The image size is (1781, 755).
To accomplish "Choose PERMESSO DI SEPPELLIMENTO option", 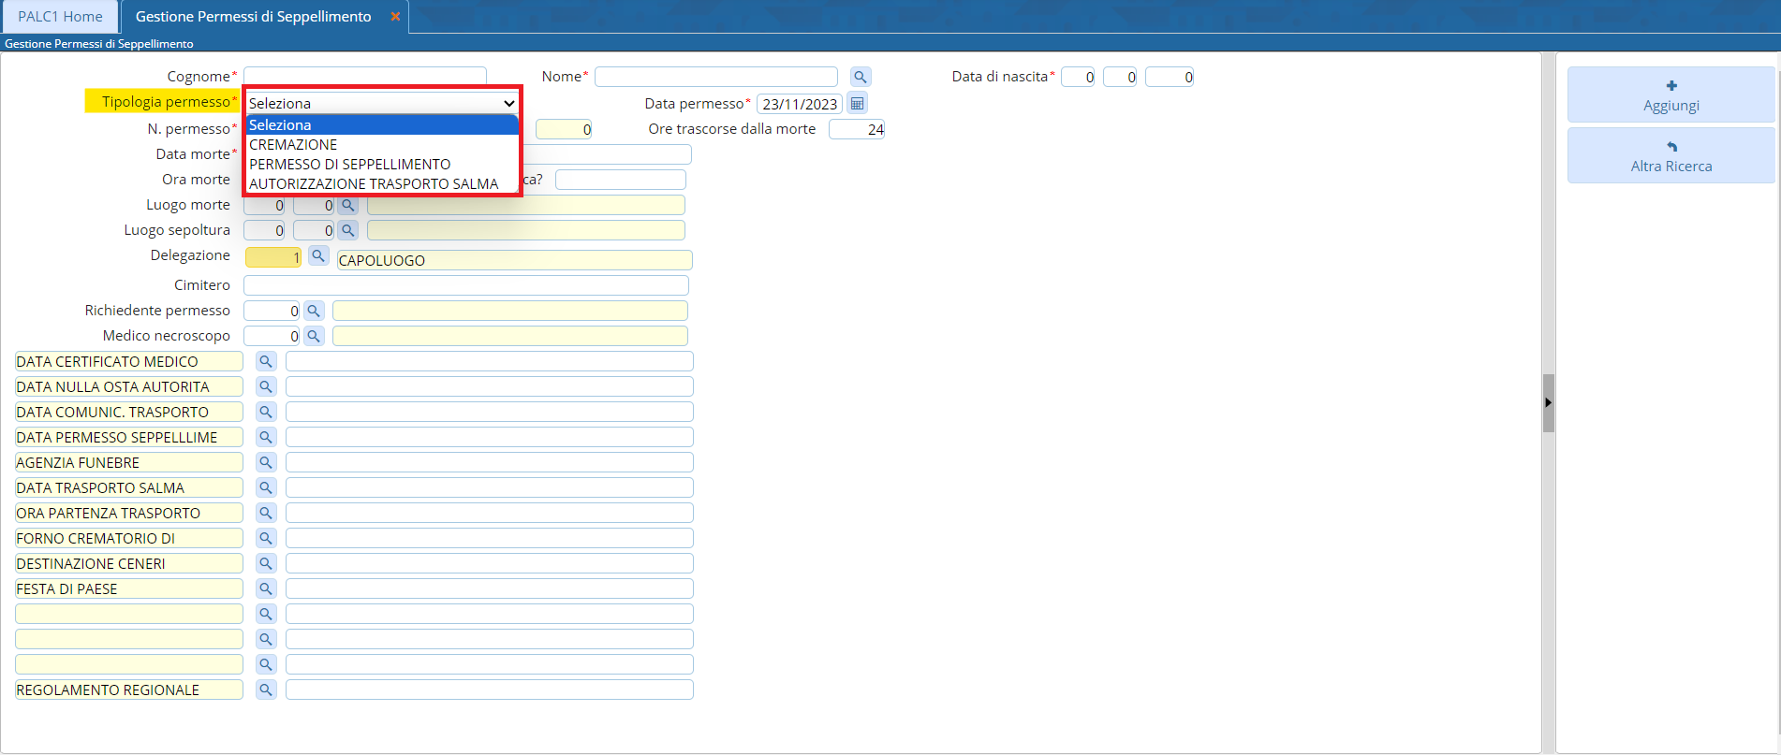I will [349, 165].
